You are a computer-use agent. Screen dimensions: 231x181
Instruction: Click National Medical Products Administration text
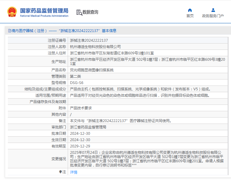click(44, 16)
